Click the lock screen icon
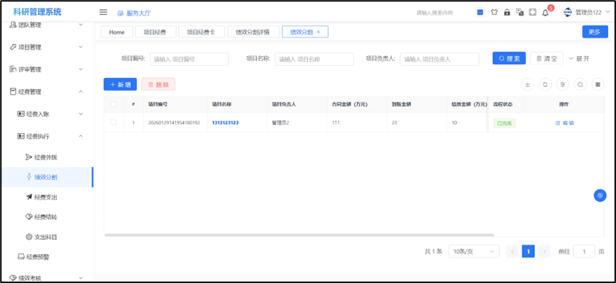Image resolution: width=616 pixels, height=283 pixels. click(x=507, y=12)
